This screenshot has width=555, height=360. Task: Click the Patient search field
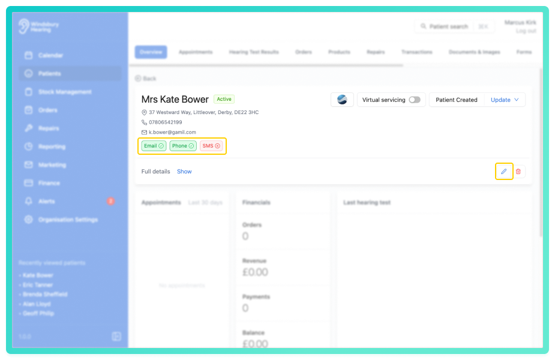pyautogui.click(x=454, y=26)
